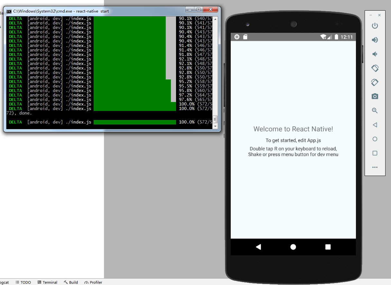Open the Logcat tool window tab

click(4, 282)
